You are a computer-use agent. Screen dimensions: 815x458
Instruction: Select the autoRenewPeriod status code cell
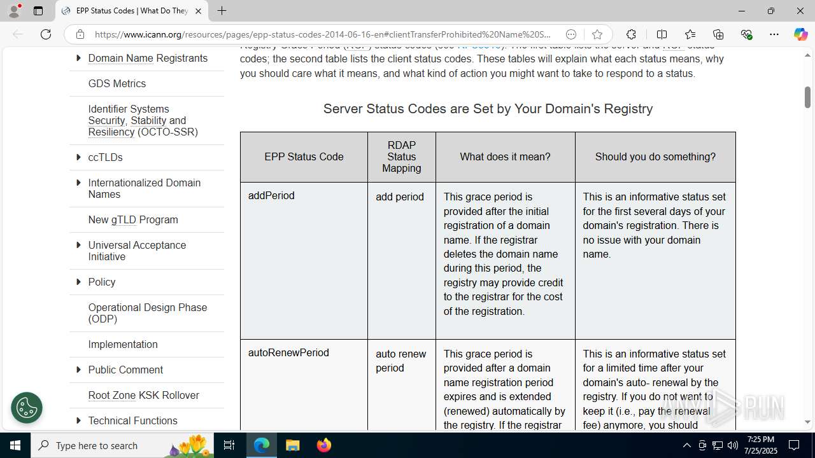point(304,385)
